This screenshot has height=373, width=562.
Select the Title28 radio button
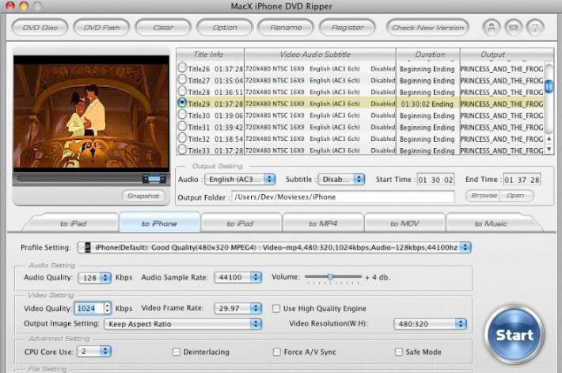point(182,91)
